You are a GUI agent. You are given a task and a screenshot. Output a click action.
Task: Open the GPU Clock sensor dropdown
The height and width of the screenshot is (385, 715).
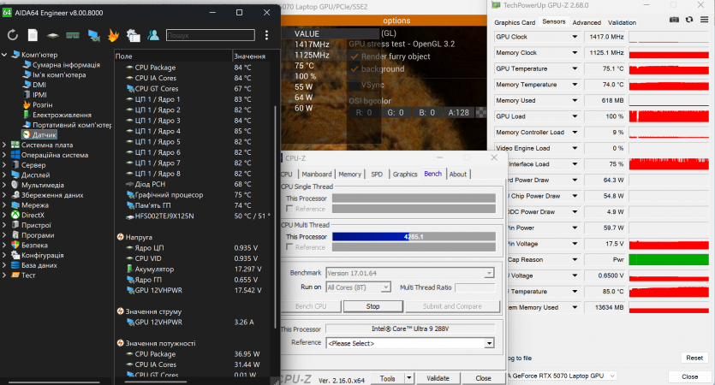click(x=574, y=38)
